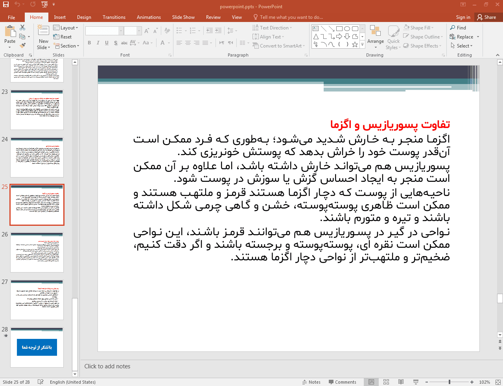This screenshot has width=503, height=386.
Task: Open the font name combo box
Action: coord(104,31)
